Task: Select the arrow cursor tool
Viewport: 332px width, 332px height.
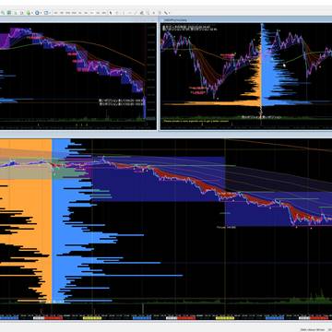Action: coord(111,13)
